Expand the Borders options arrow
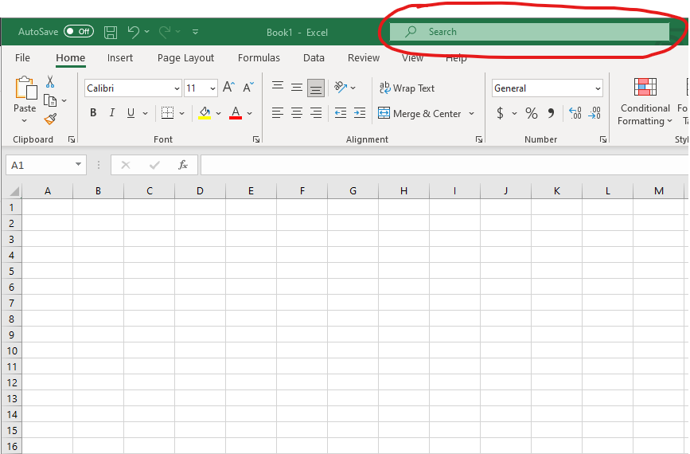This screenshot has width=690, height=454. 181,113
